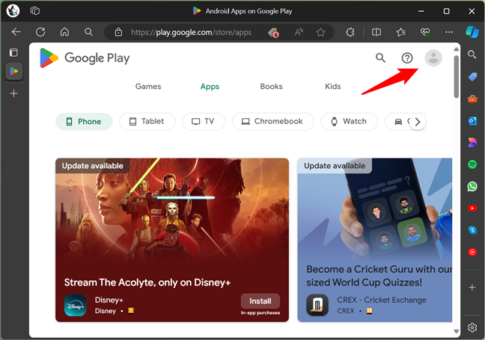Show more device filters chevron
Image resolution: width=485 pixels, height=340 pixels.
click(418, 122)
